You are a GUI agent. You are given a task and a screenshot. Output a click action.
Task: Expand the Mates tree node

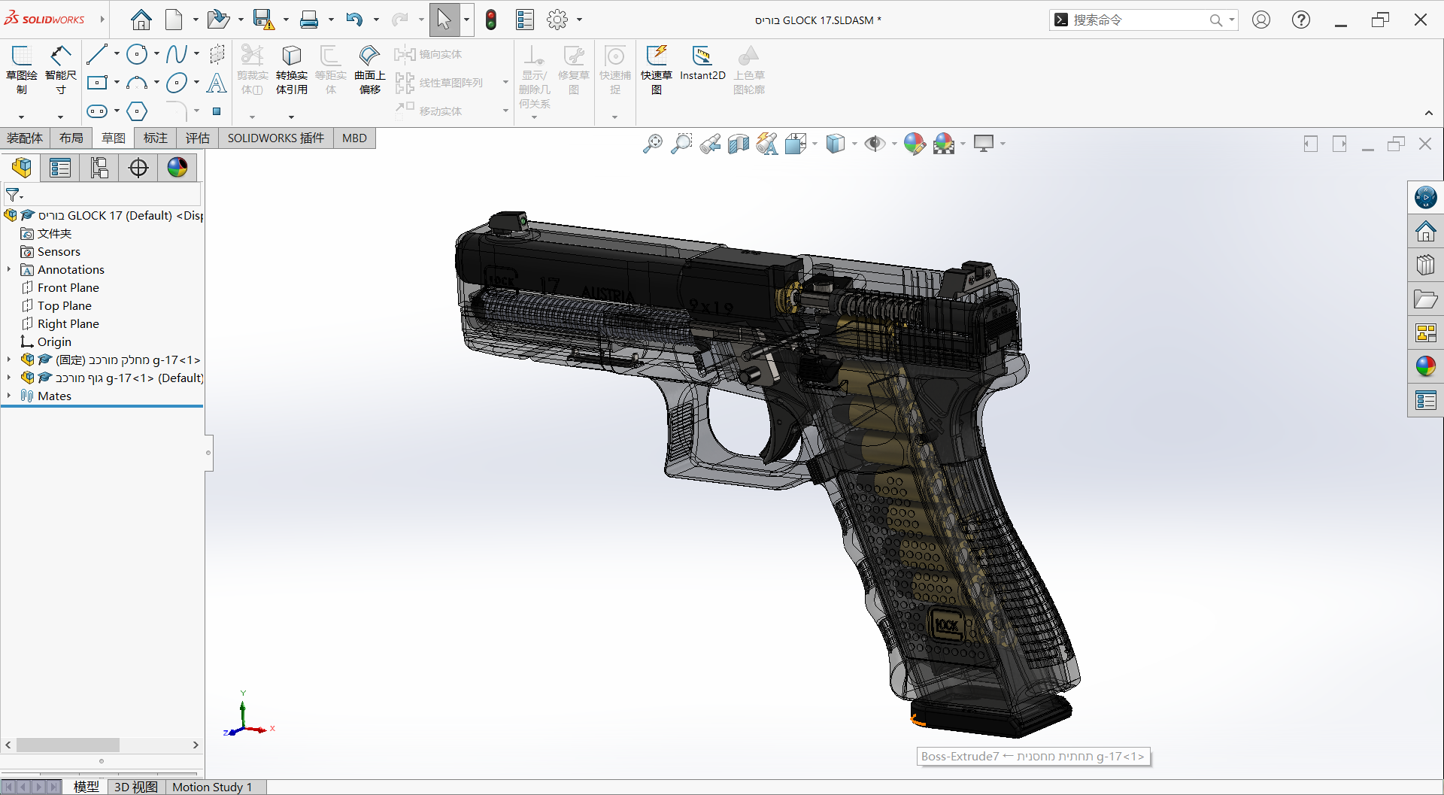(x=9, y=396)
